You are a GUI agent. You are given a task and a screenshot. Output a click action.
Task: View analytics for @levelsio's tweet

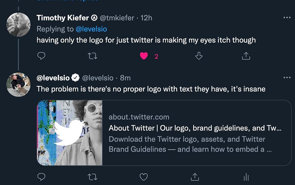246,177
